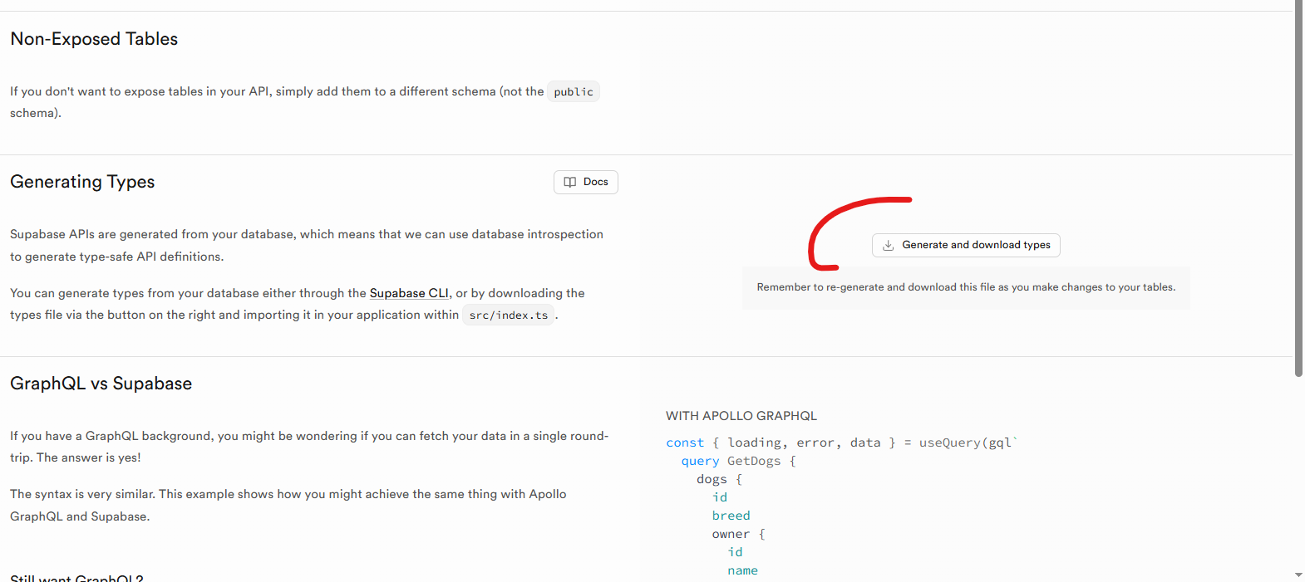
Task: Click the 'query GetDogs {' code line
Action: 738,461
